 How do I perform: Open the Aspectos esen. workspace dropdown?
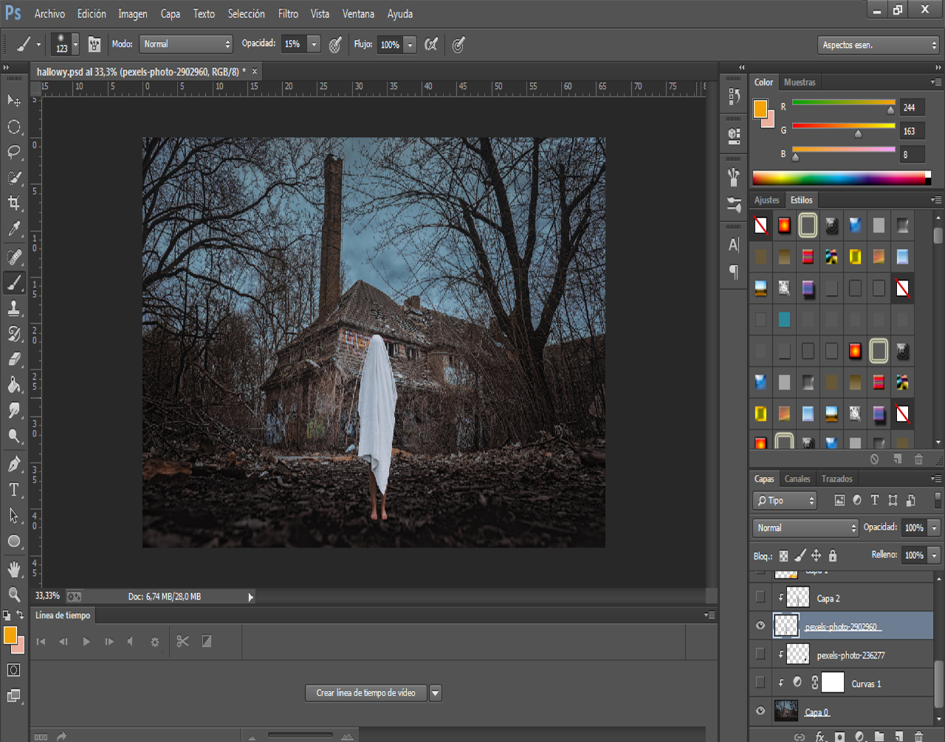tap(878, 45)
